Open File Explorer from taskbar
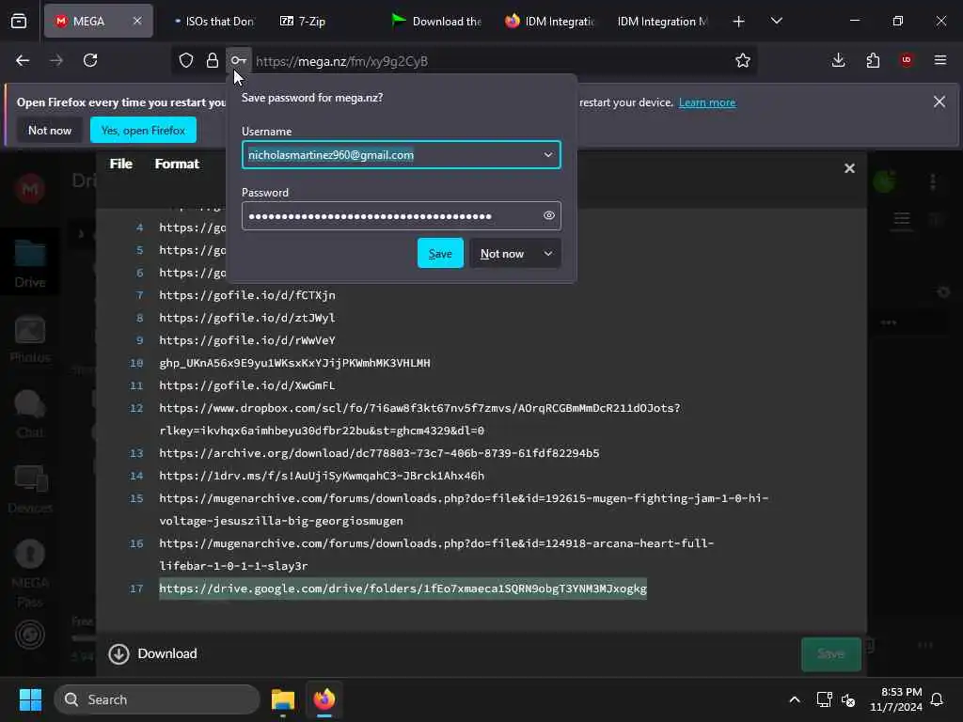 282,699
